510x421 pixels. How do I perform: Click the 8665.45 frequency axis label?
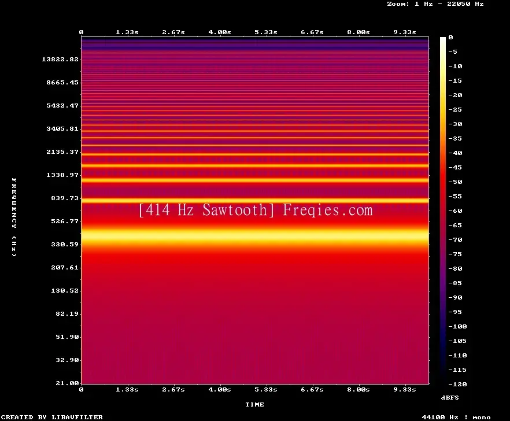click(x=62, y=82)
